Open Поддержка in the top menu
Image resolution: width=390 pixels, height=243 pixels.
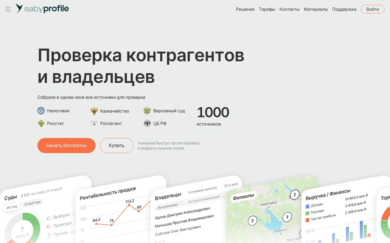tap(344, 9)
